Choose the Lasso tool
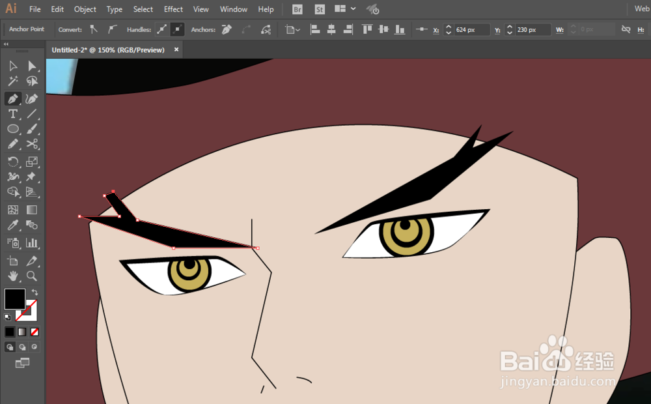The width and height of the screenshot is (651, 404). click(x=31, y=81)
